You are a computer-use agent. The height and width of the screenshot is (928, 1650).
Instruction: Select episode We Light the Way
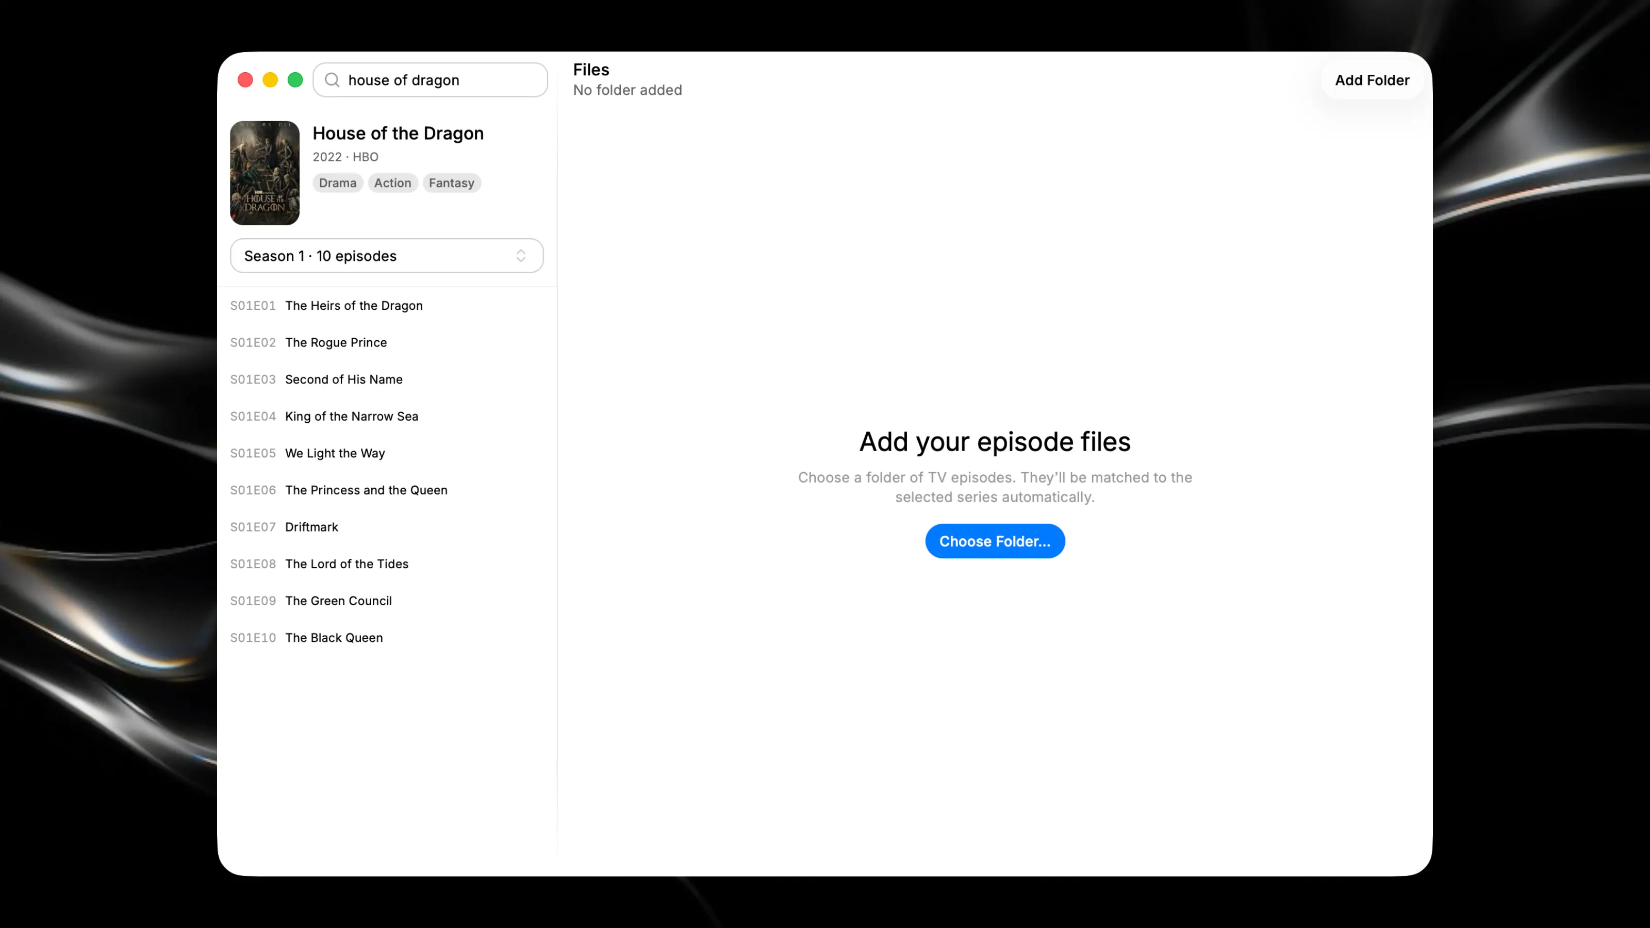pyautogui.click(x=387, y=454)
